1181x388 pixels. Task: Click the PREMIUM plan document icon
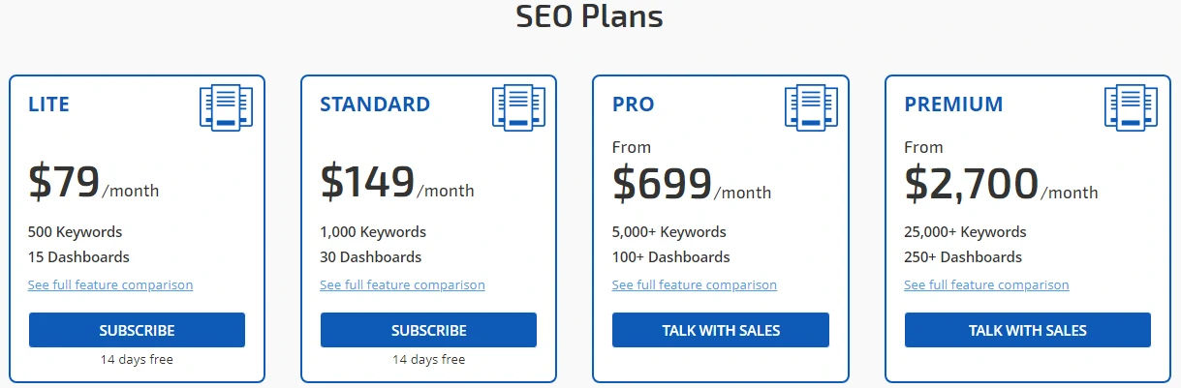click(1131, 107)
